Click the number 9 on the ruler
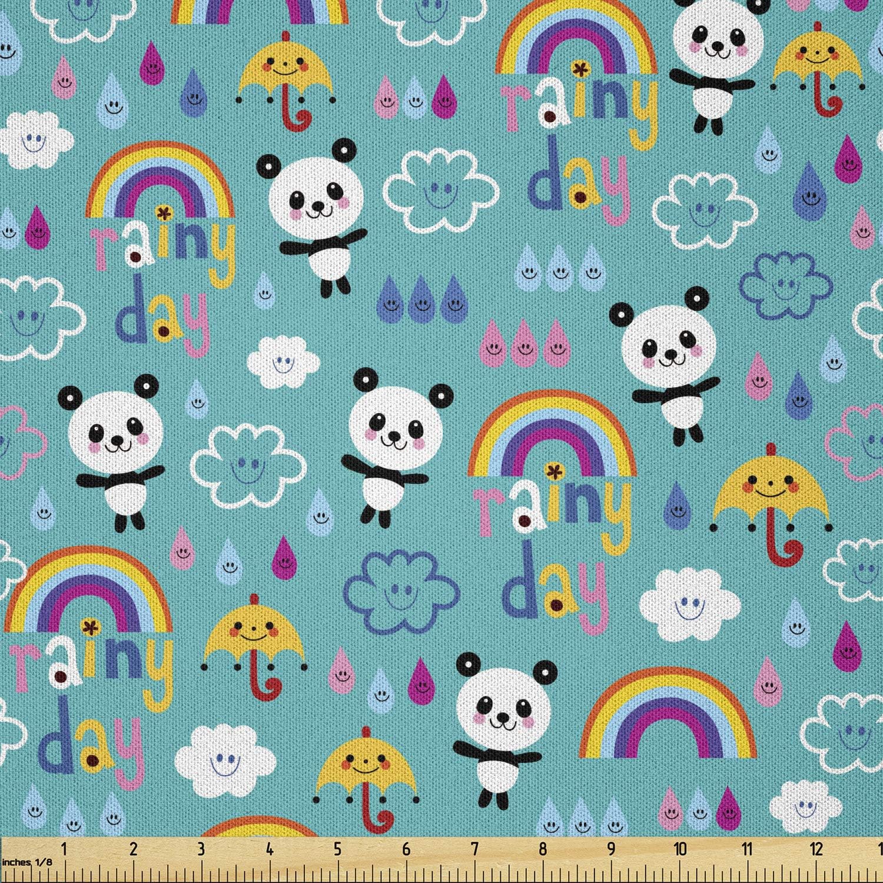The height and width of the screenshot is (883, 883). coord(611,849)
